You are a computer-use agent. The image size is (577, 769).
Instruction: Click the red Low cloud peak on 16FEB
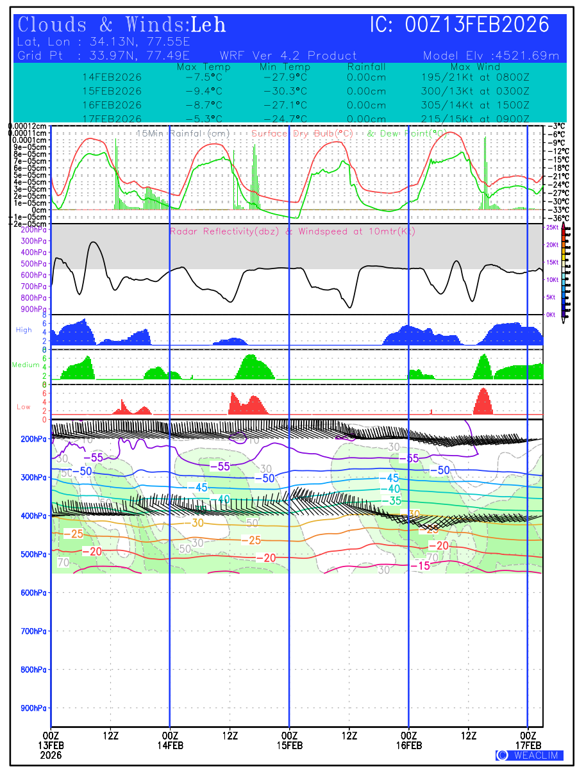point(484,401)
